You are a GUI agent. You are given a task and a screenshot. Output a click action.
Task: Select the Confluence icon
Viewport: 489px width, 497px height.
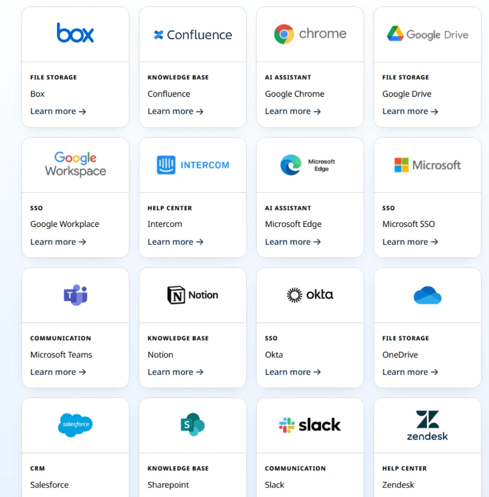192,34
